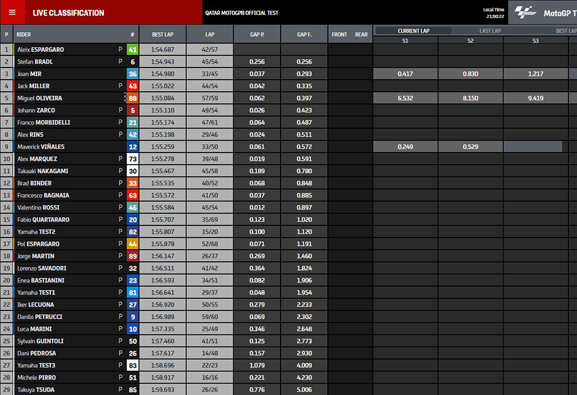Select rider name Lorenzo SAVADORI

tap(41, 268)
